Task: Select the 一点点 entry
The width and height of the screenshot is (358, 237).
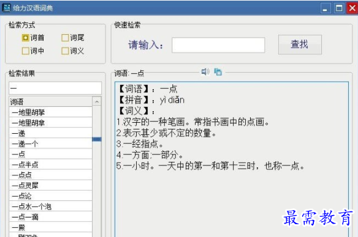Action: click(50, 175)
